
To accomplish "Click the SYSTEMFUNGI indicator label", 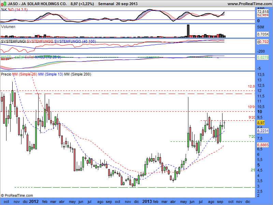I will [13, 41].
